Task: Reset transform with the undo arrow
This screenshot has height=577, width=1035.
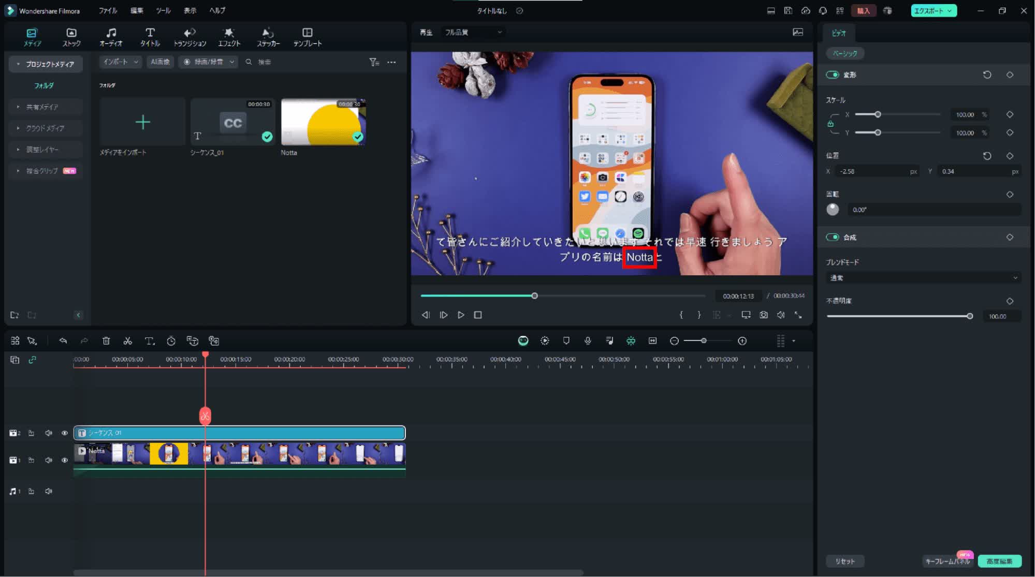Action: (x=987, y=75)
